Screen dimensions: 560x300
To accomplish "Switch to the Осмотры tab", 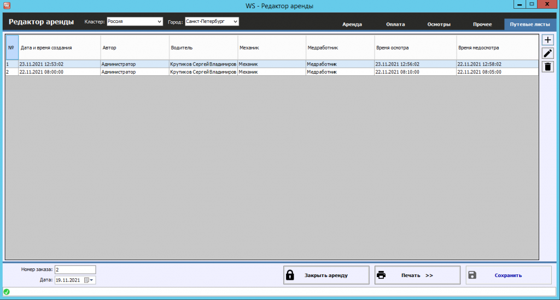I will (439, 24).
